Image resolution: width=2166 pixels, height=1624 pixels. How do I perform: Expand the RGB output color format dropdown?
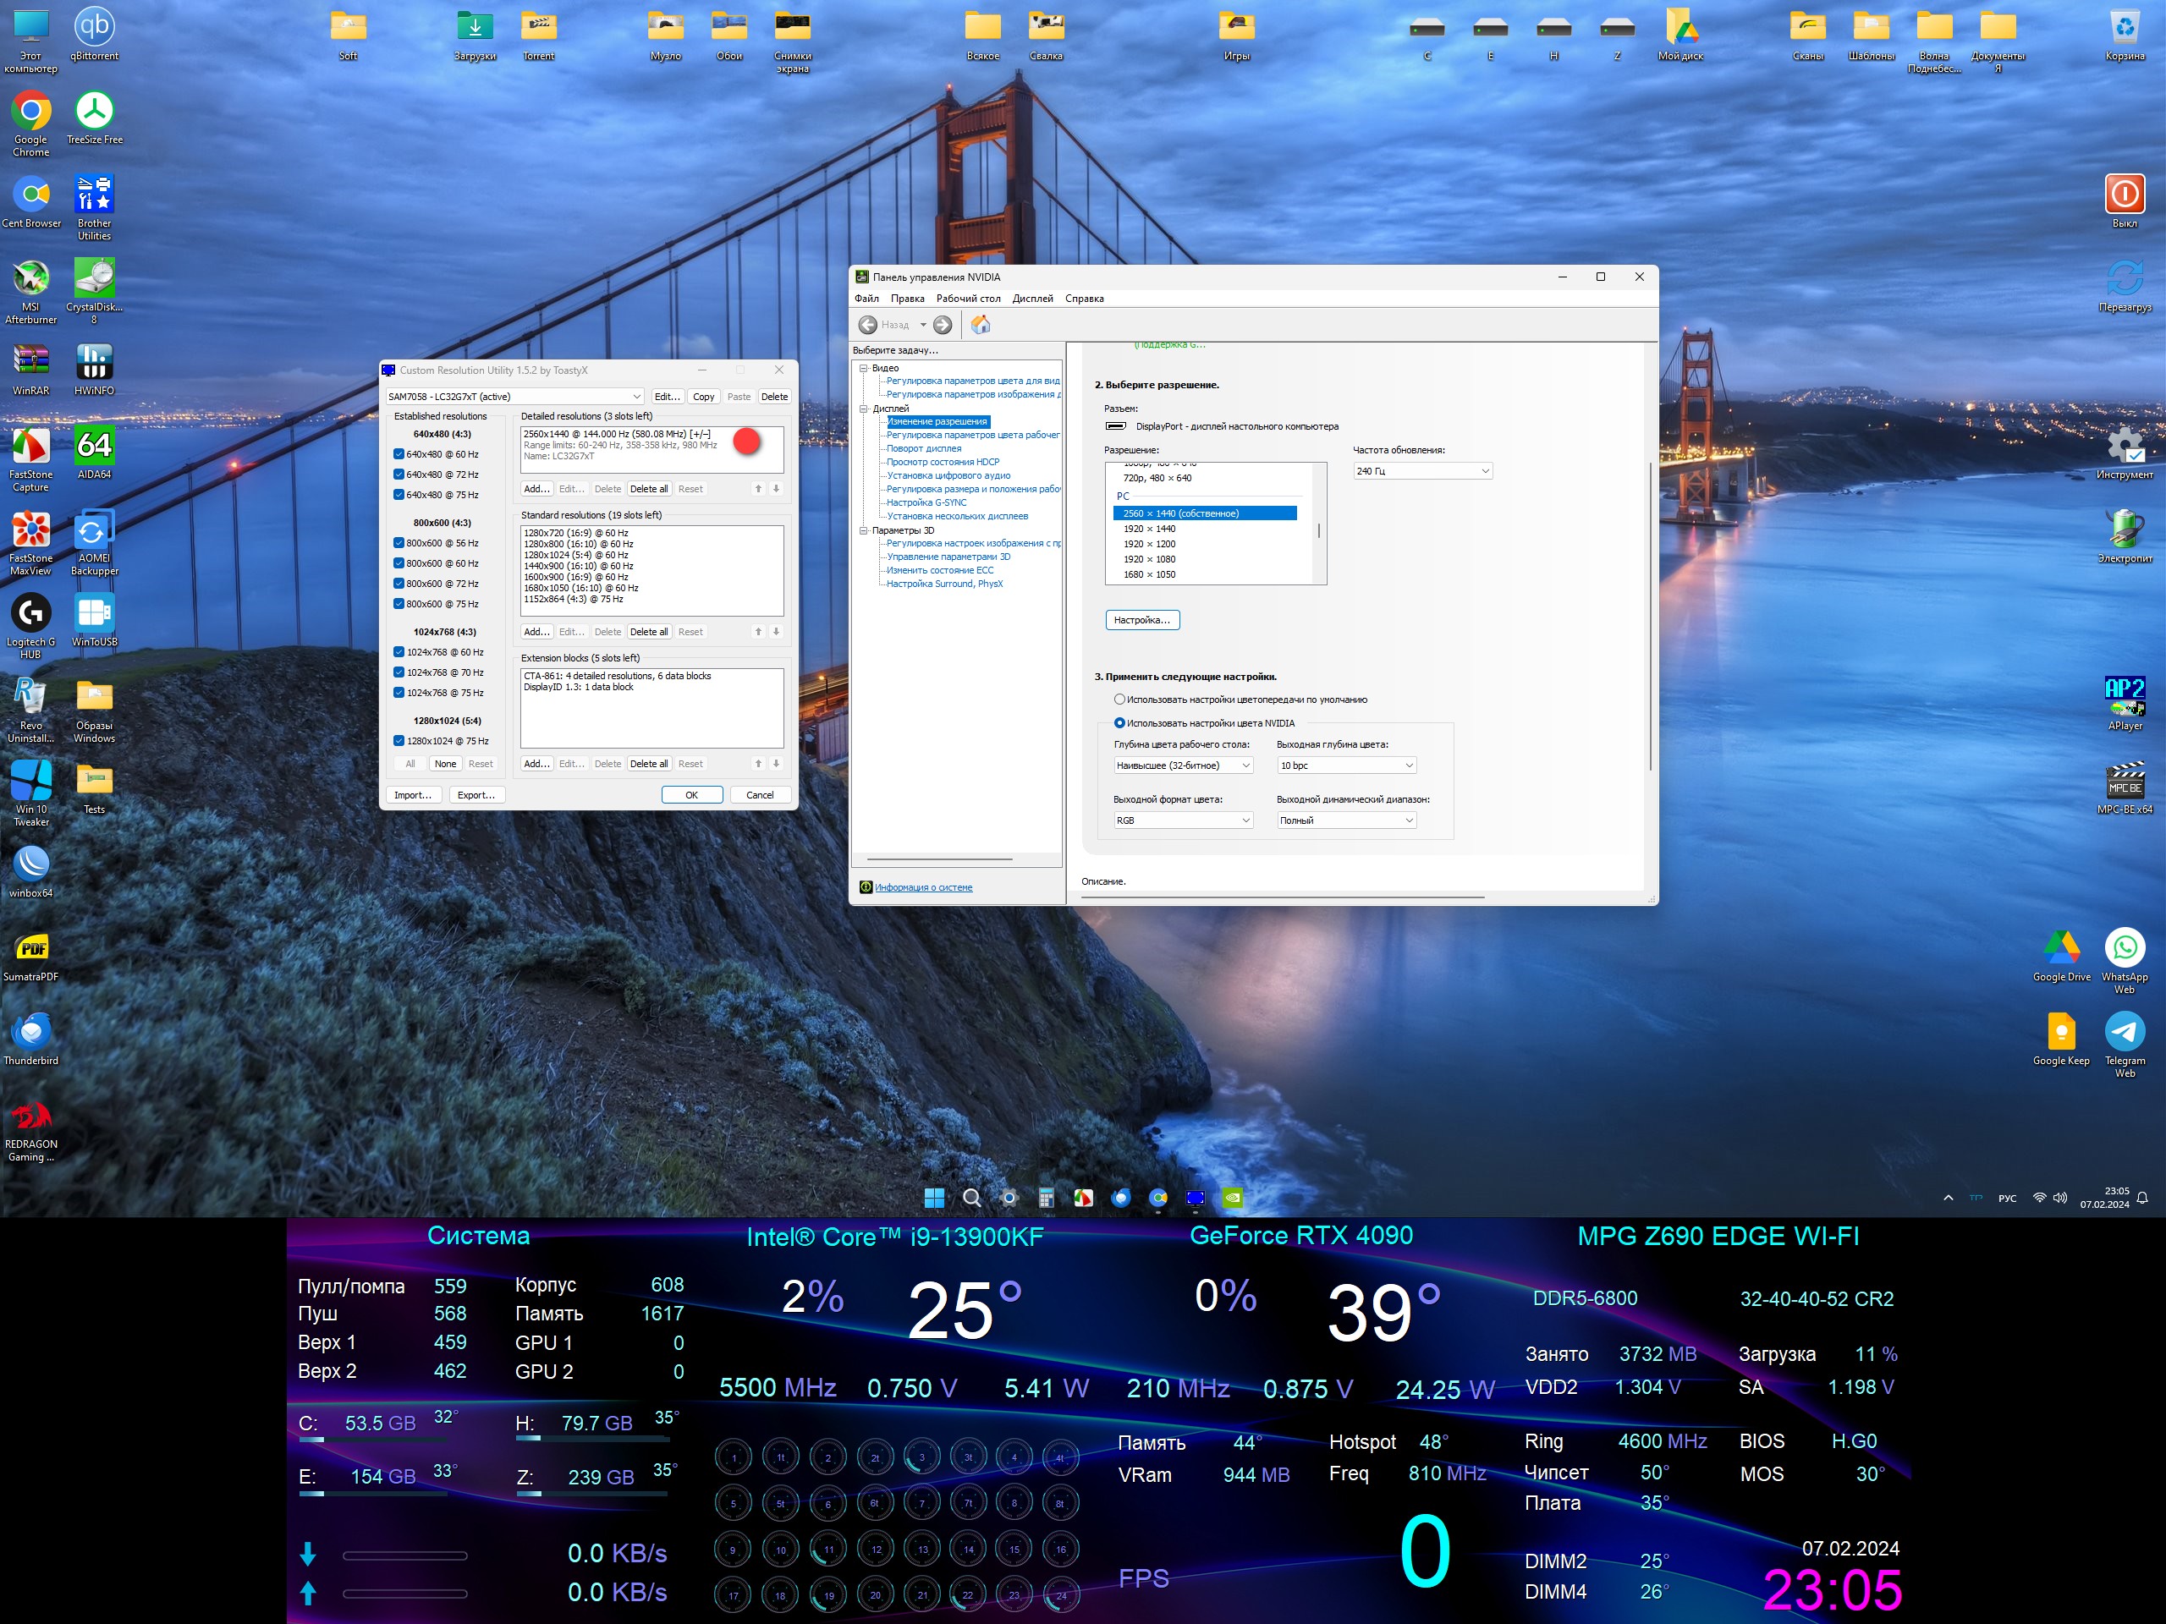[x=1183, y=820]
